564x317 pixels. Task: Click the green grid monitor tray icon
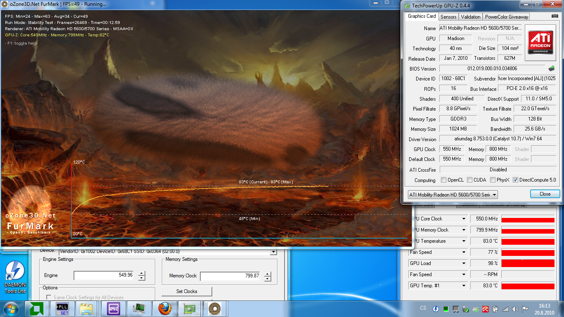click(x=446, y=309)
